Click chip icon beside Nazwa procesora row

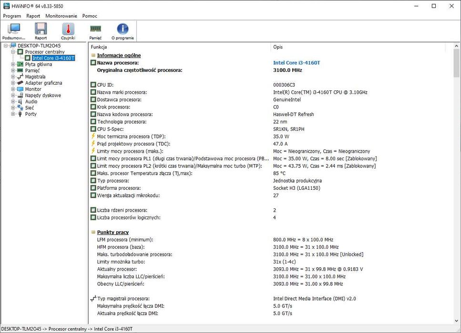click(x=93, y=62)
